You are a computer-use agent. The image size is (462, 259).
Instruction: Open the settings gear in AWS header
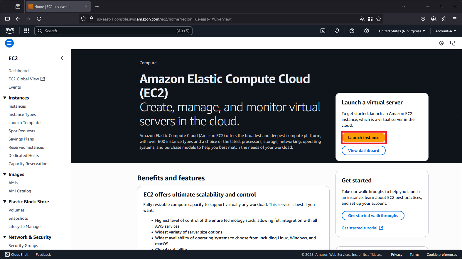pos(367,31)
